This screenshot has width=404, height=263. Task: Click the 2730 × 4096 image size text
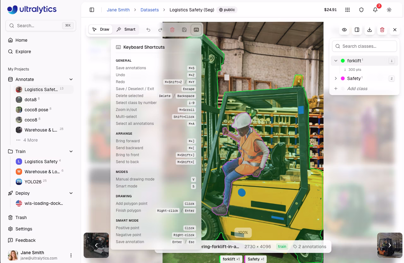tap(258, 247)
